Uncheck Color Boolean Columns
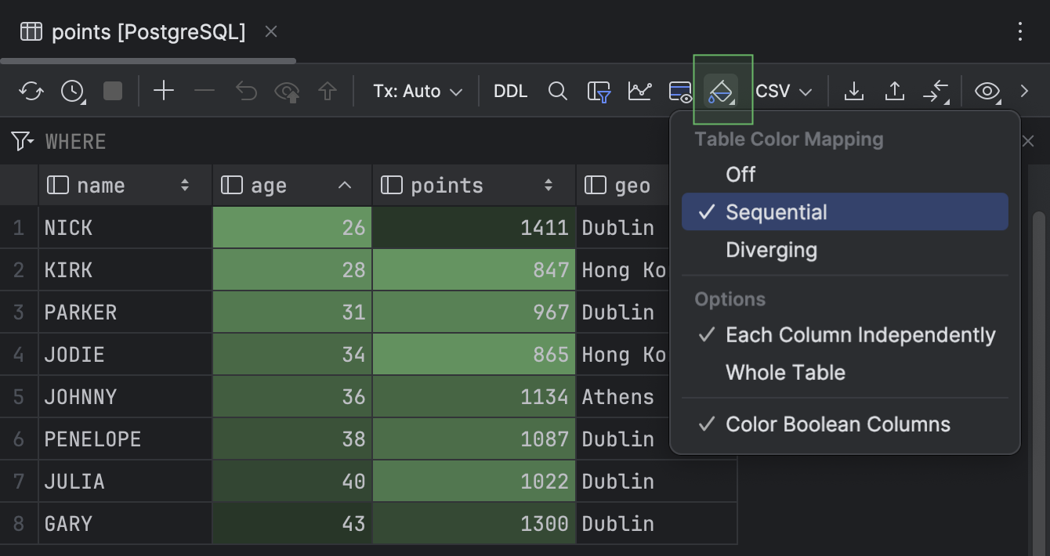The height and width of the screenshot is (556, 1050). tap(838, 424)
